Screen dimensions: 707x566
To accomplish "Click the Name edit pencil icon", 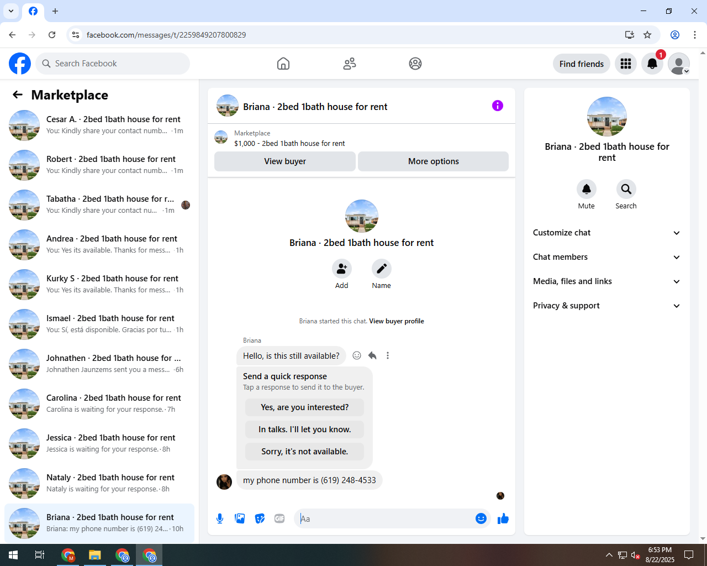I will point(381,269).
